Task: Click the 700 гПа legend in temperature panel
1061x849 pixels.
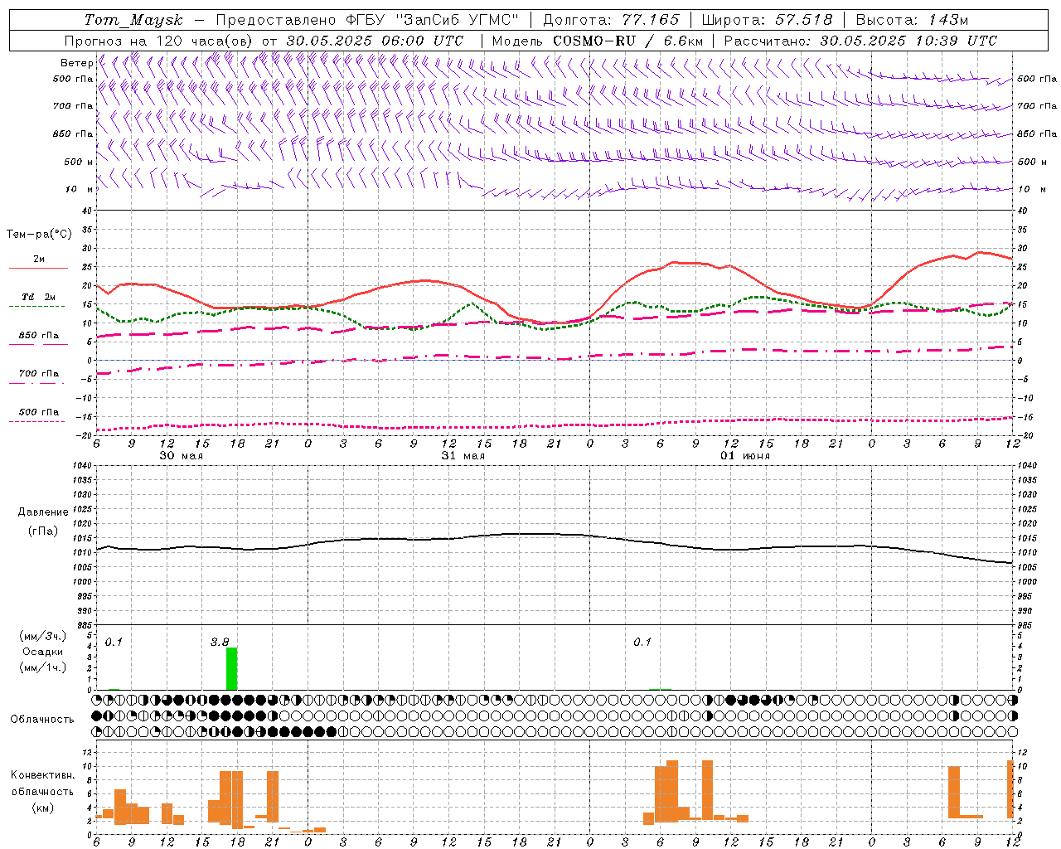Action: point(38,374)
